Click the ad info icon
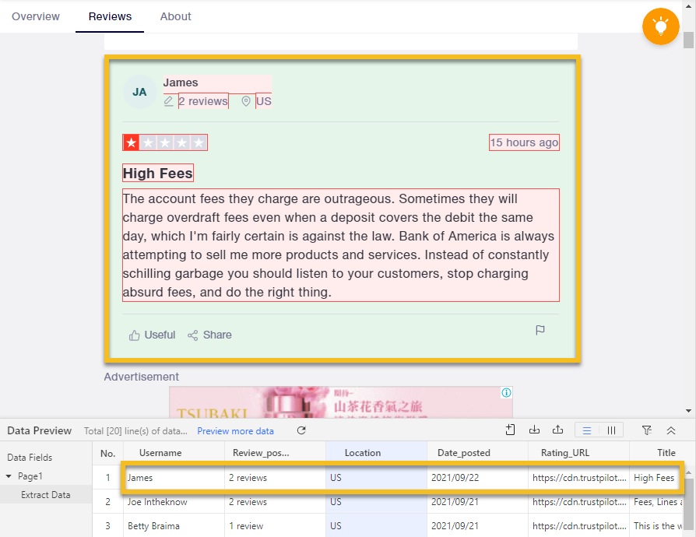The height and width of the screenshot is (537, 696). pos(506,393)
